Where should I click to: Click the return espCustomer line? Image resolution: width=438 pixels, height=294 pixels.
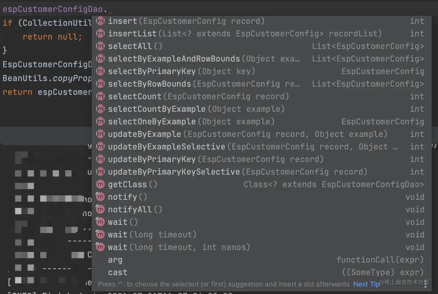point(47,92)
